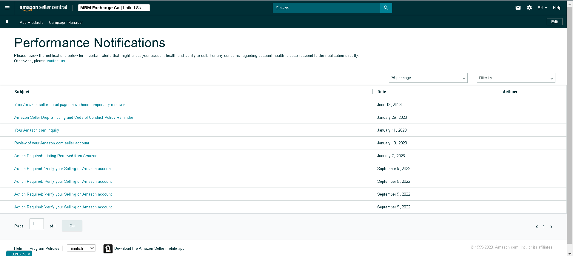Open the Filter by dropdown
Image resolution: width=573 pixels, height=256 pixels.
tap(516, 78)
